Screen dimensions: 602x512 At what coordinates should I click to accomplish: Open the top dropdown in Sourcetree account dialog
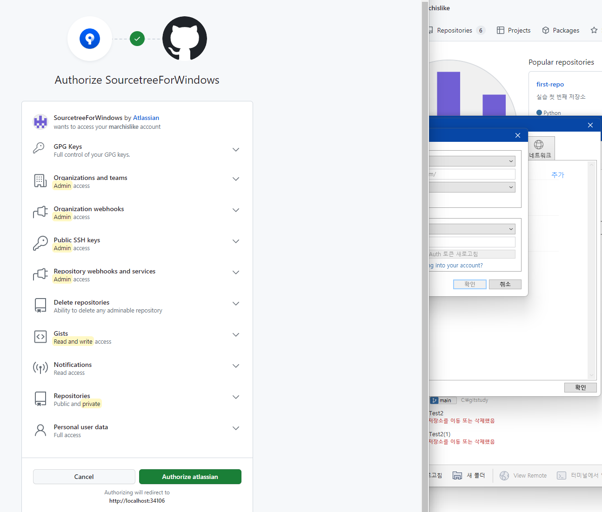(472, 161)
